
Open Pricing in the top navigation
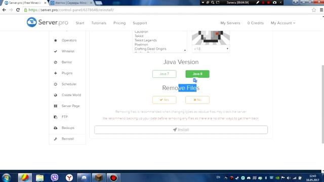tap(119, 23)
